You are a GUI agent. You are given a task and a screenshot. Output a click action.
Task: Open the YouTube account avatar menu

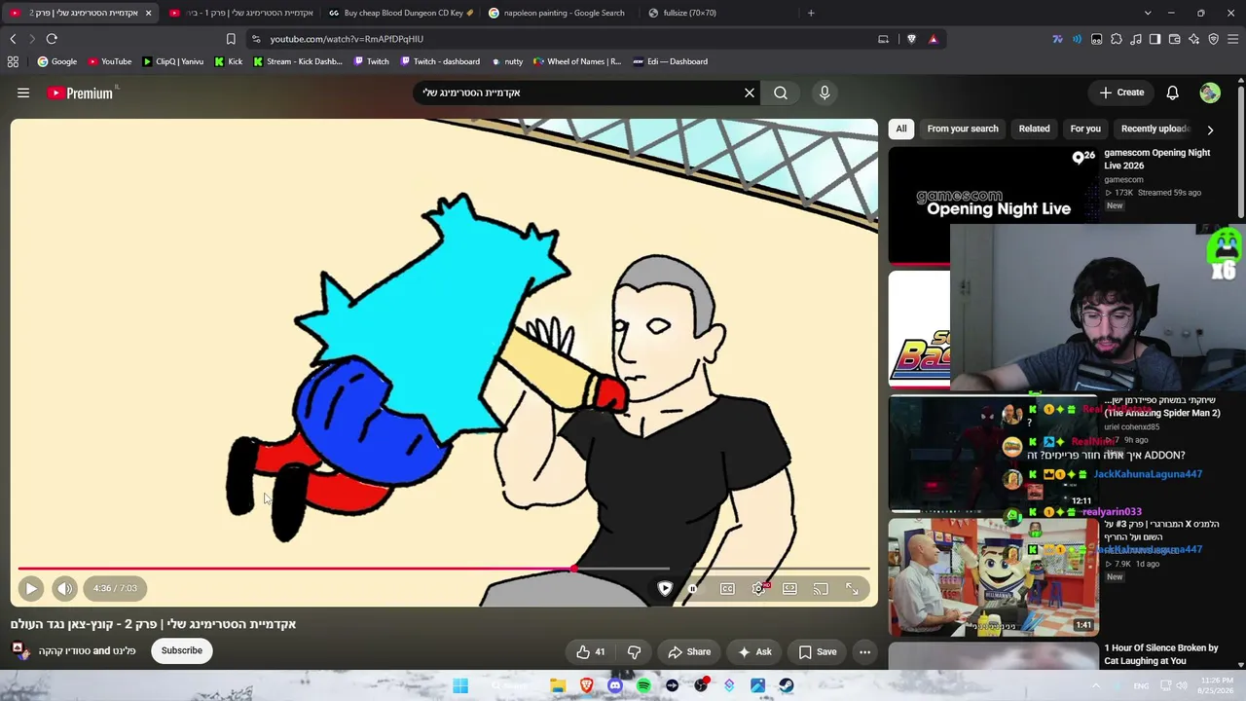(x=1210, y=92)
